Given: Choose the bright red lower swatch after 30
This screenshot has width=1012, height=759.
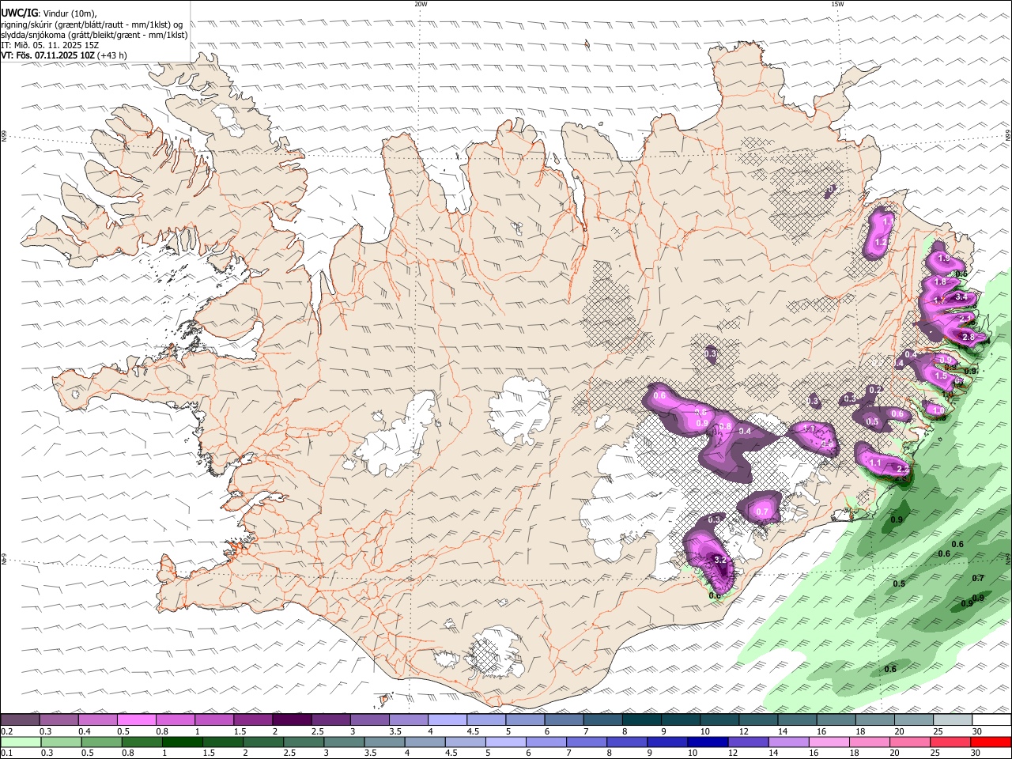Looking at the screenshot, I should 991,742.
